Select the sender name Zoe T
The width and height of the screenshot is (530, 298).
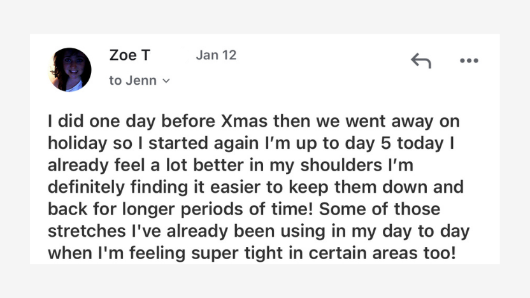point(130,55)
